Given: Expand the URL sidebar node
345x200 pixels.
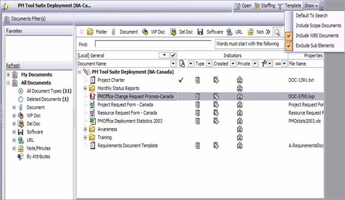Looking at the screenshot, I should click(x=14, y=140).
